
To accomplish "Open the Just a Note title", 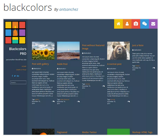I will click(138, 45).
